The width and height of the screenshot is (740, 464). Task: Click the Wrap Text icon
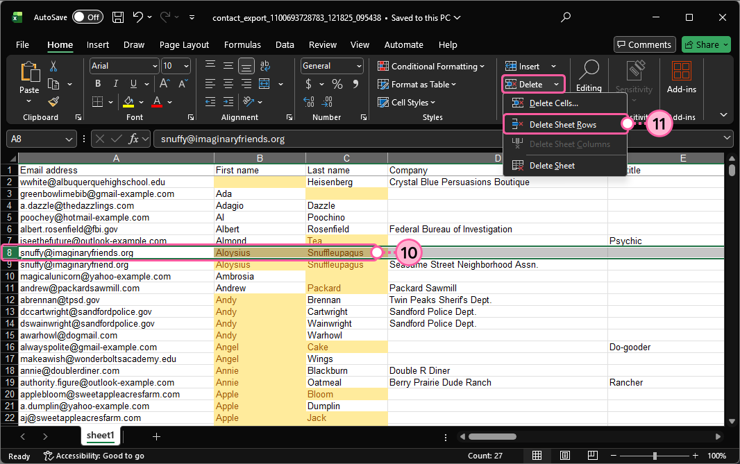point(263,66)
